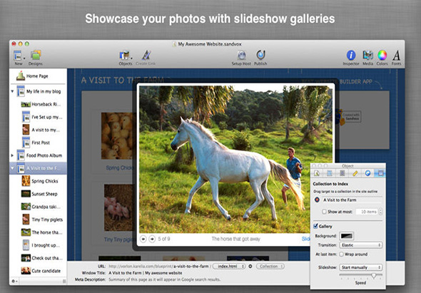Select the pencil tab in Object inspector
421x293 pixels.
pos(355,173)
